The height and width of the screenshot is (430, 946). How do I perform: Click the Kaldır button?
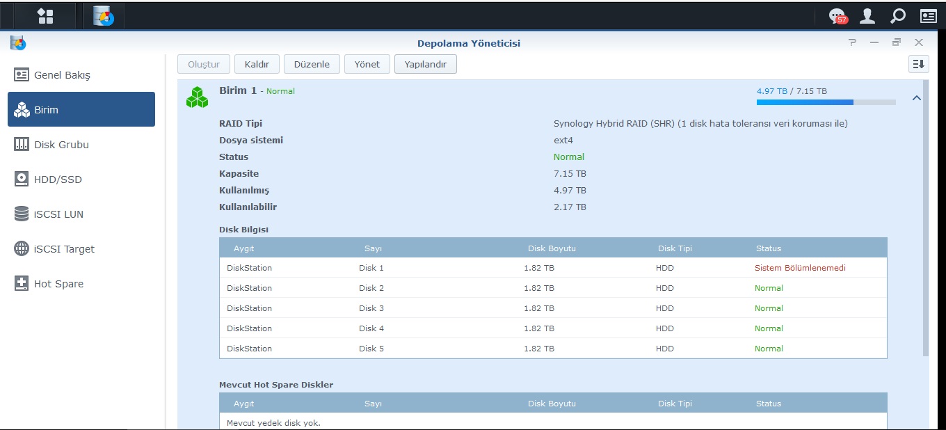pyautogui.click(x=257, y=64)
